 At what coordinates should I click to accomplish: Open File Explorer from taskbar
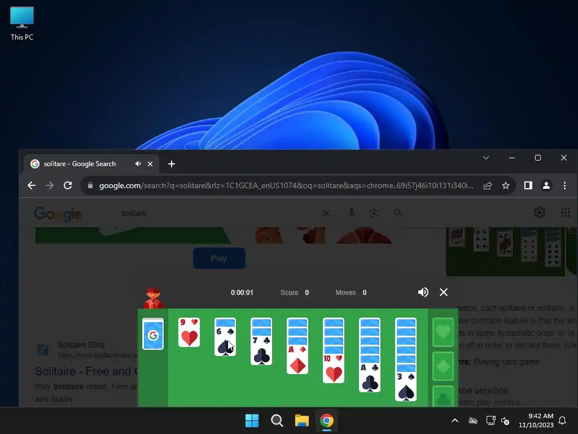(x=301, y=420)
